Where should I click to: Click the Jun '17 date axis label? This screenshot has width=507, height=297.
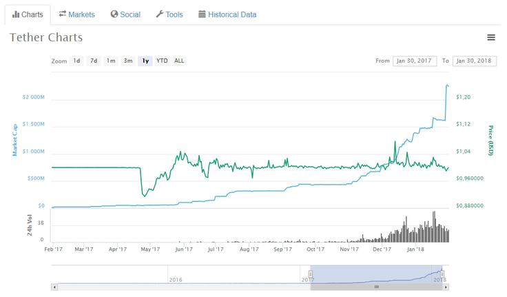[x=184, y=249]
